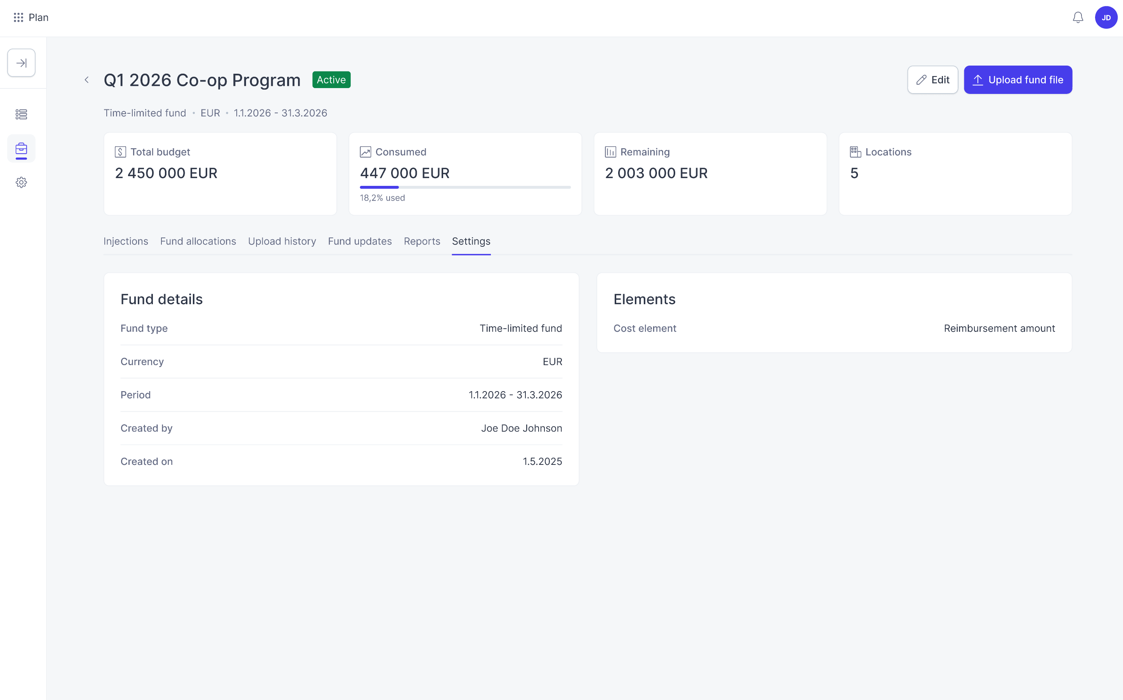Click the Q1 2026 Co-op Program heading

pos(202,80)
